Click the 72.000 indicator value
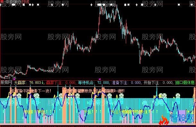The height and width of the screenshot is (127, 196). (103, 83)
